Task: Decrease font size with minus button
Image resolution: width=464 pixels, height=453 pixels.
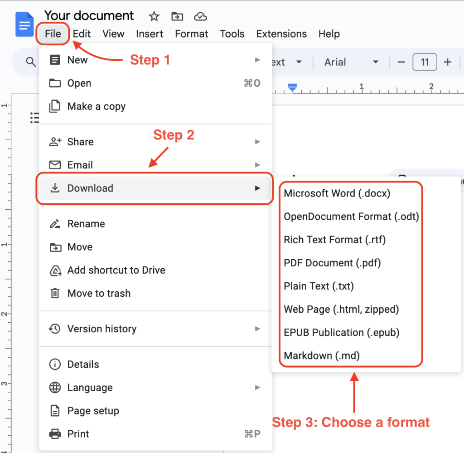Action: pyautogui.click(x=401, y=62)
